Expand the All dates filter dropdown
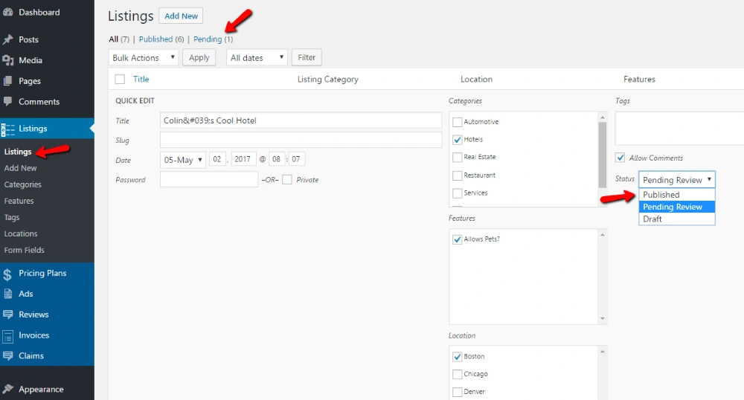Image resolution: width=744 pixels, height=400 pixels. tap(257, 57)
